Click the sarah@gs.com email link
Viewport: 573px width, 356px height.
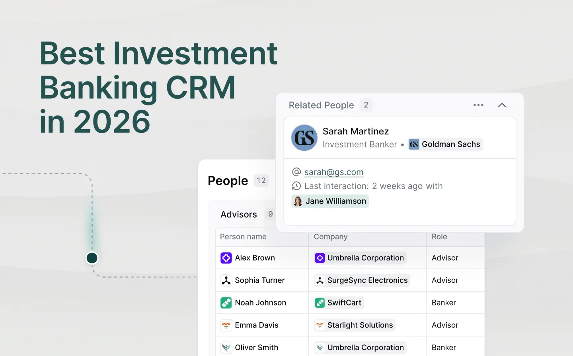click(x=334, y=172)
